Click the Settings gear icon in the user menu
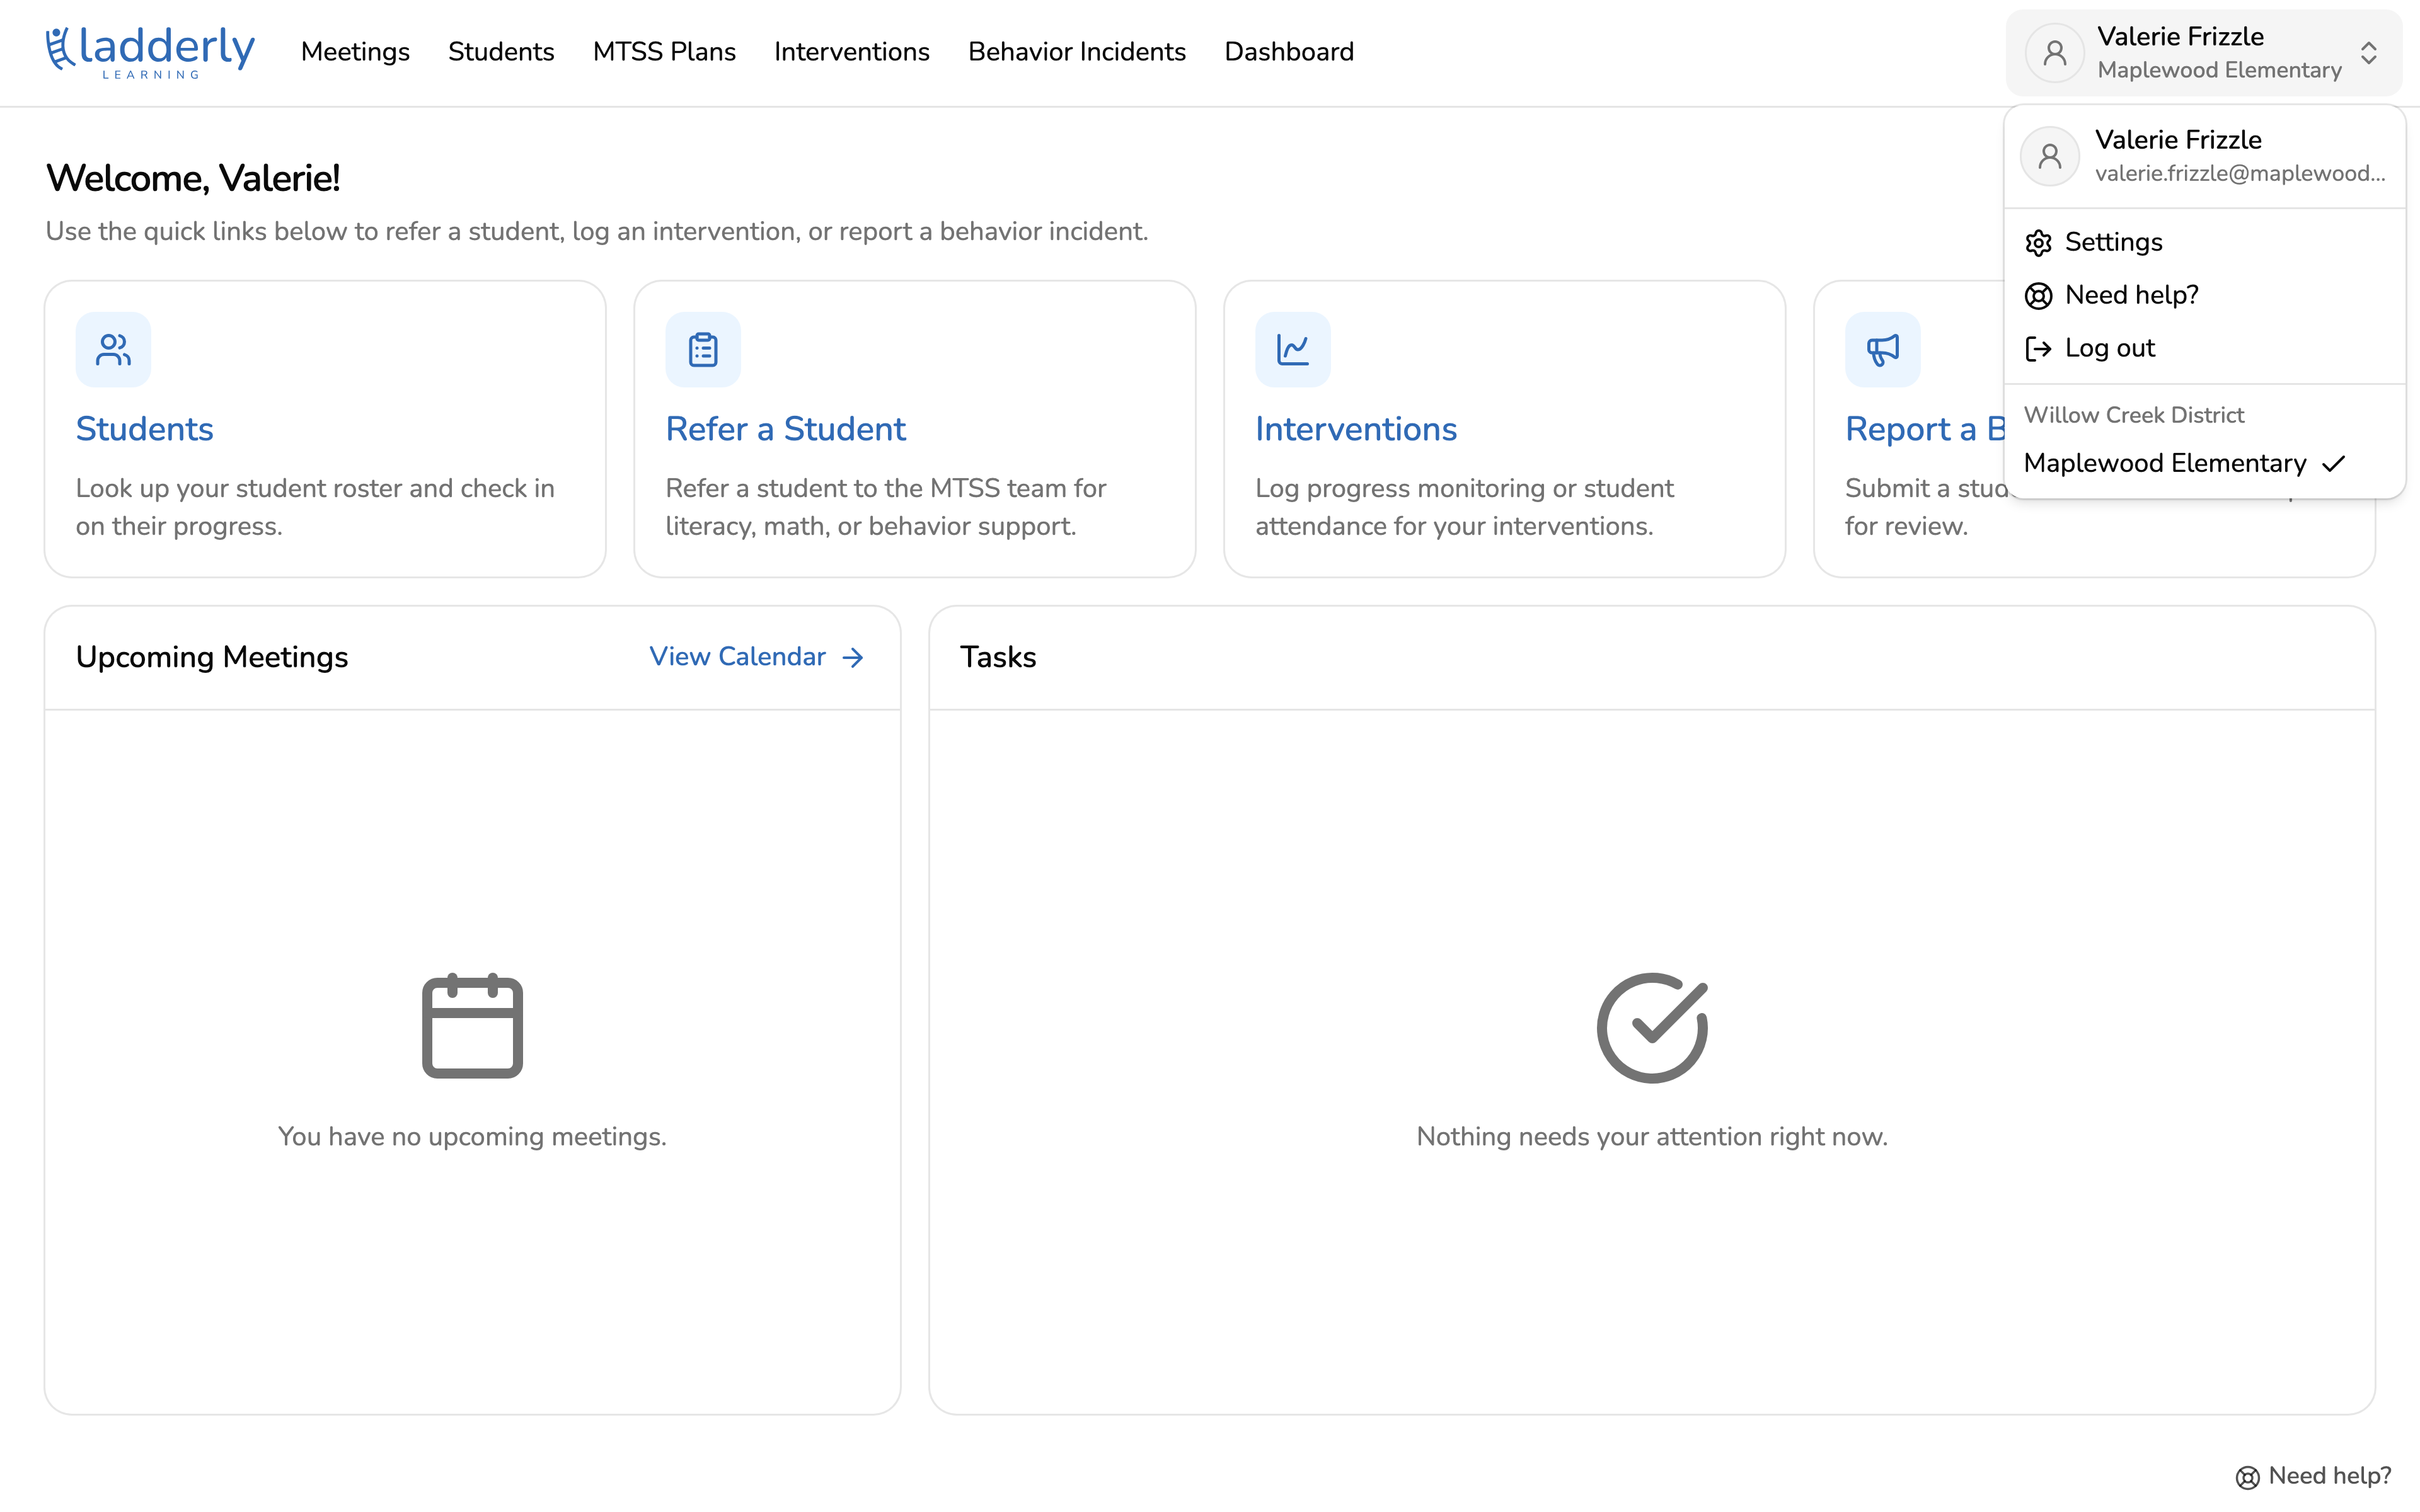 pyautogui.click(x=2038, y=243)
